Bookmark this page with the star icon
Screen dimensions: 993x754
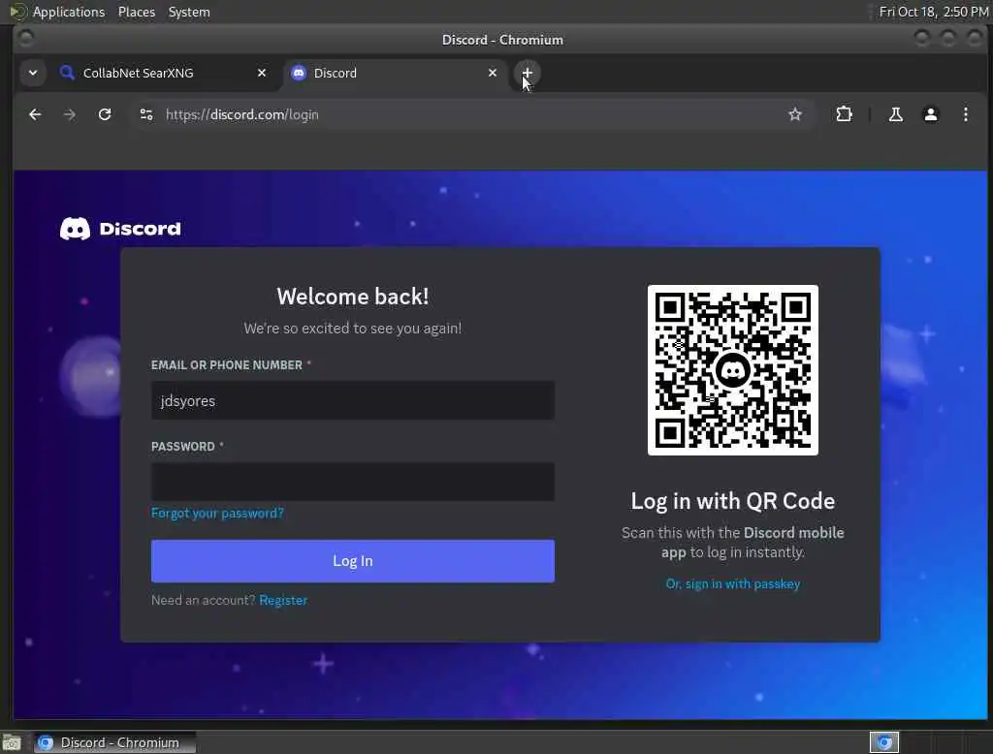(x=795, y=114)
